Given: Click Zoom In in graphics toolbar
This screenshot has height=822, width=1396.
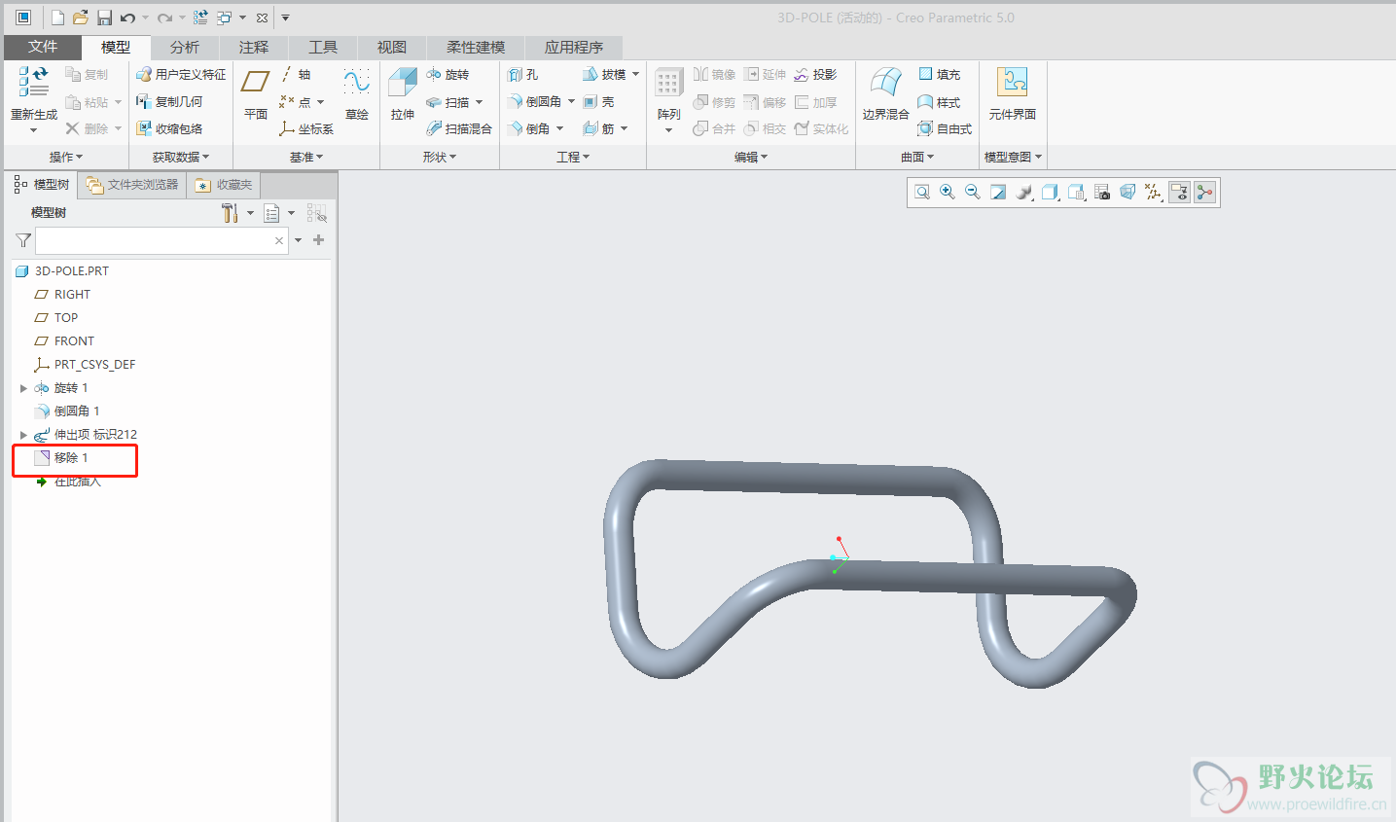Looking at the screenshot, I should (x=948, y=193).
